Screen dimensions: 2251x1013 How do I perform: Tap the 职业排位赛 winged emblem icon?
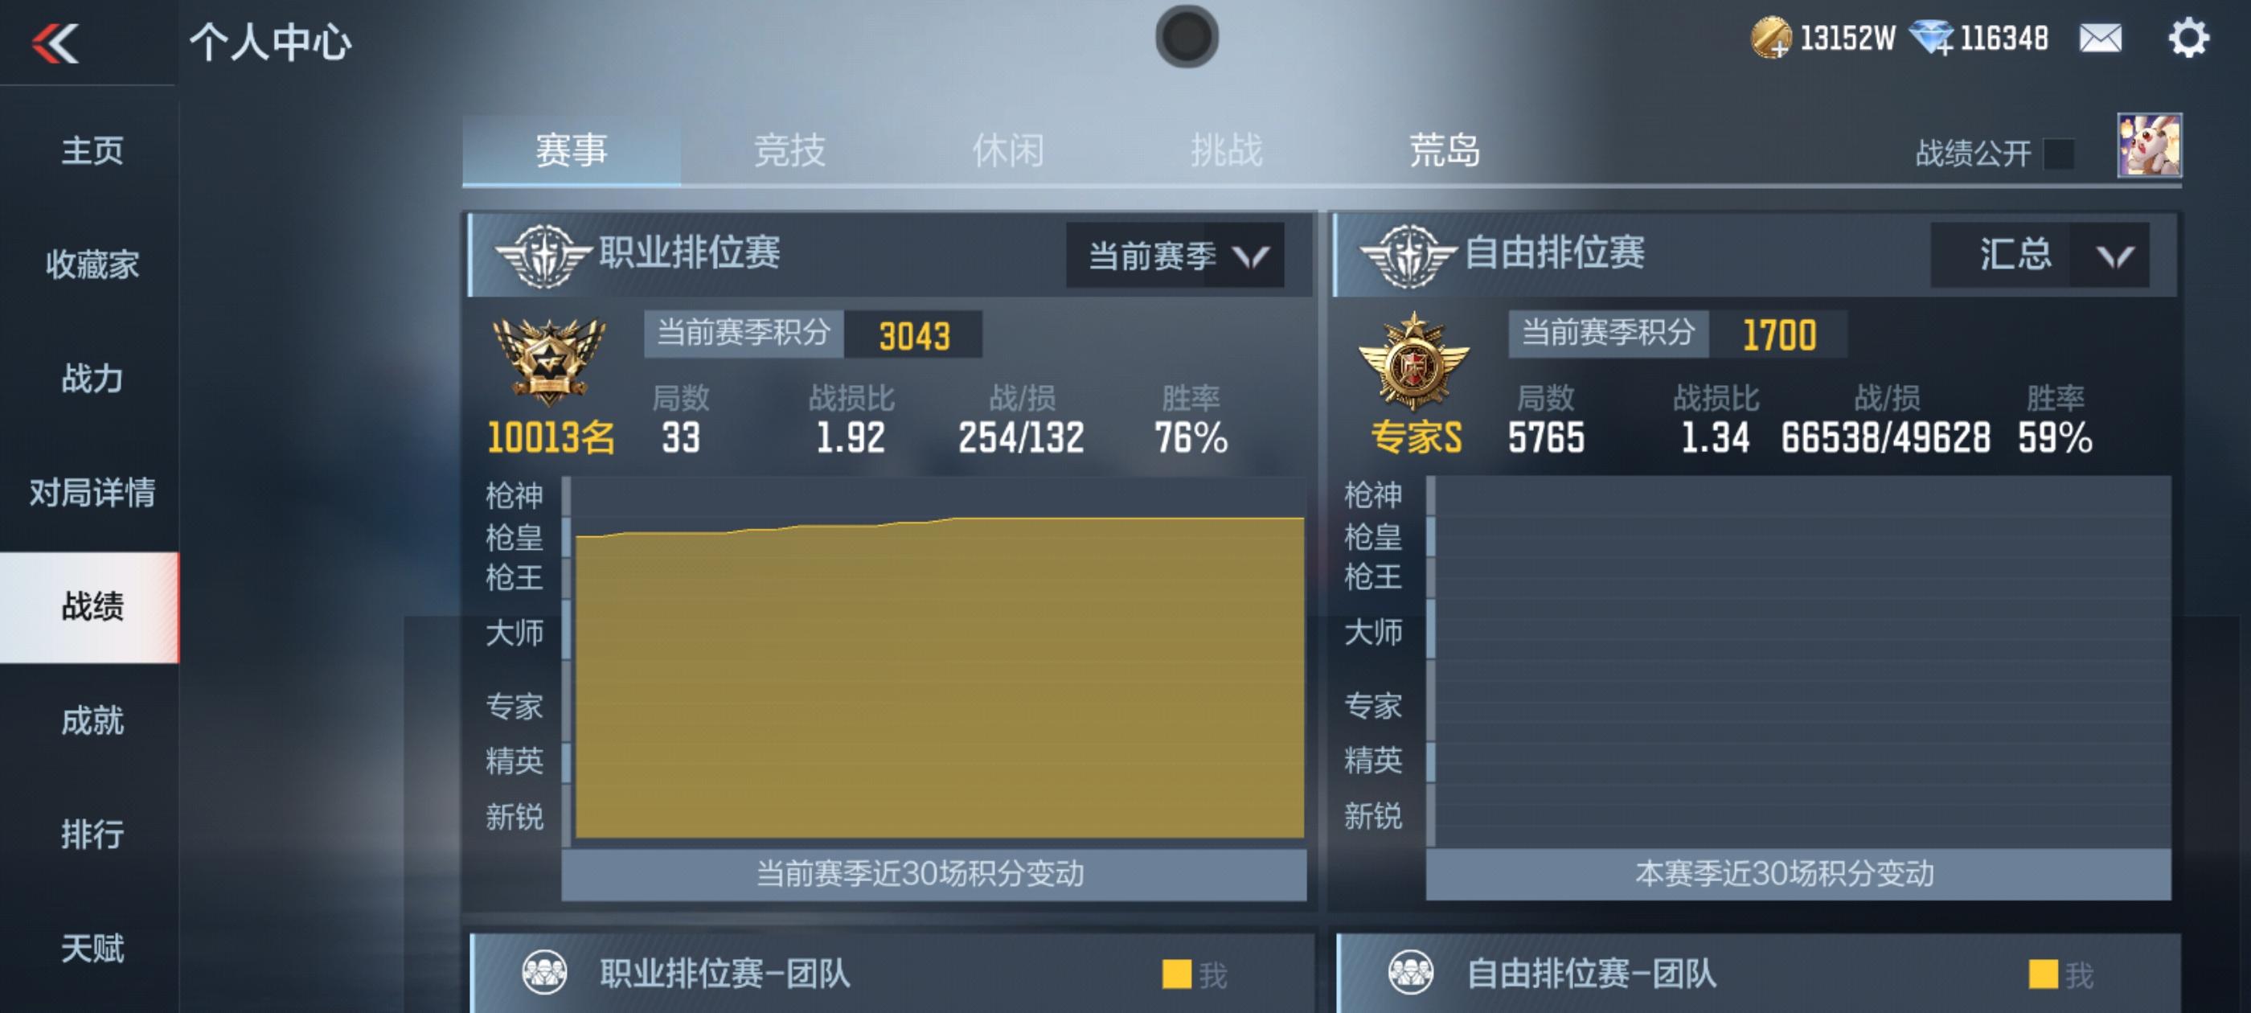543,255
